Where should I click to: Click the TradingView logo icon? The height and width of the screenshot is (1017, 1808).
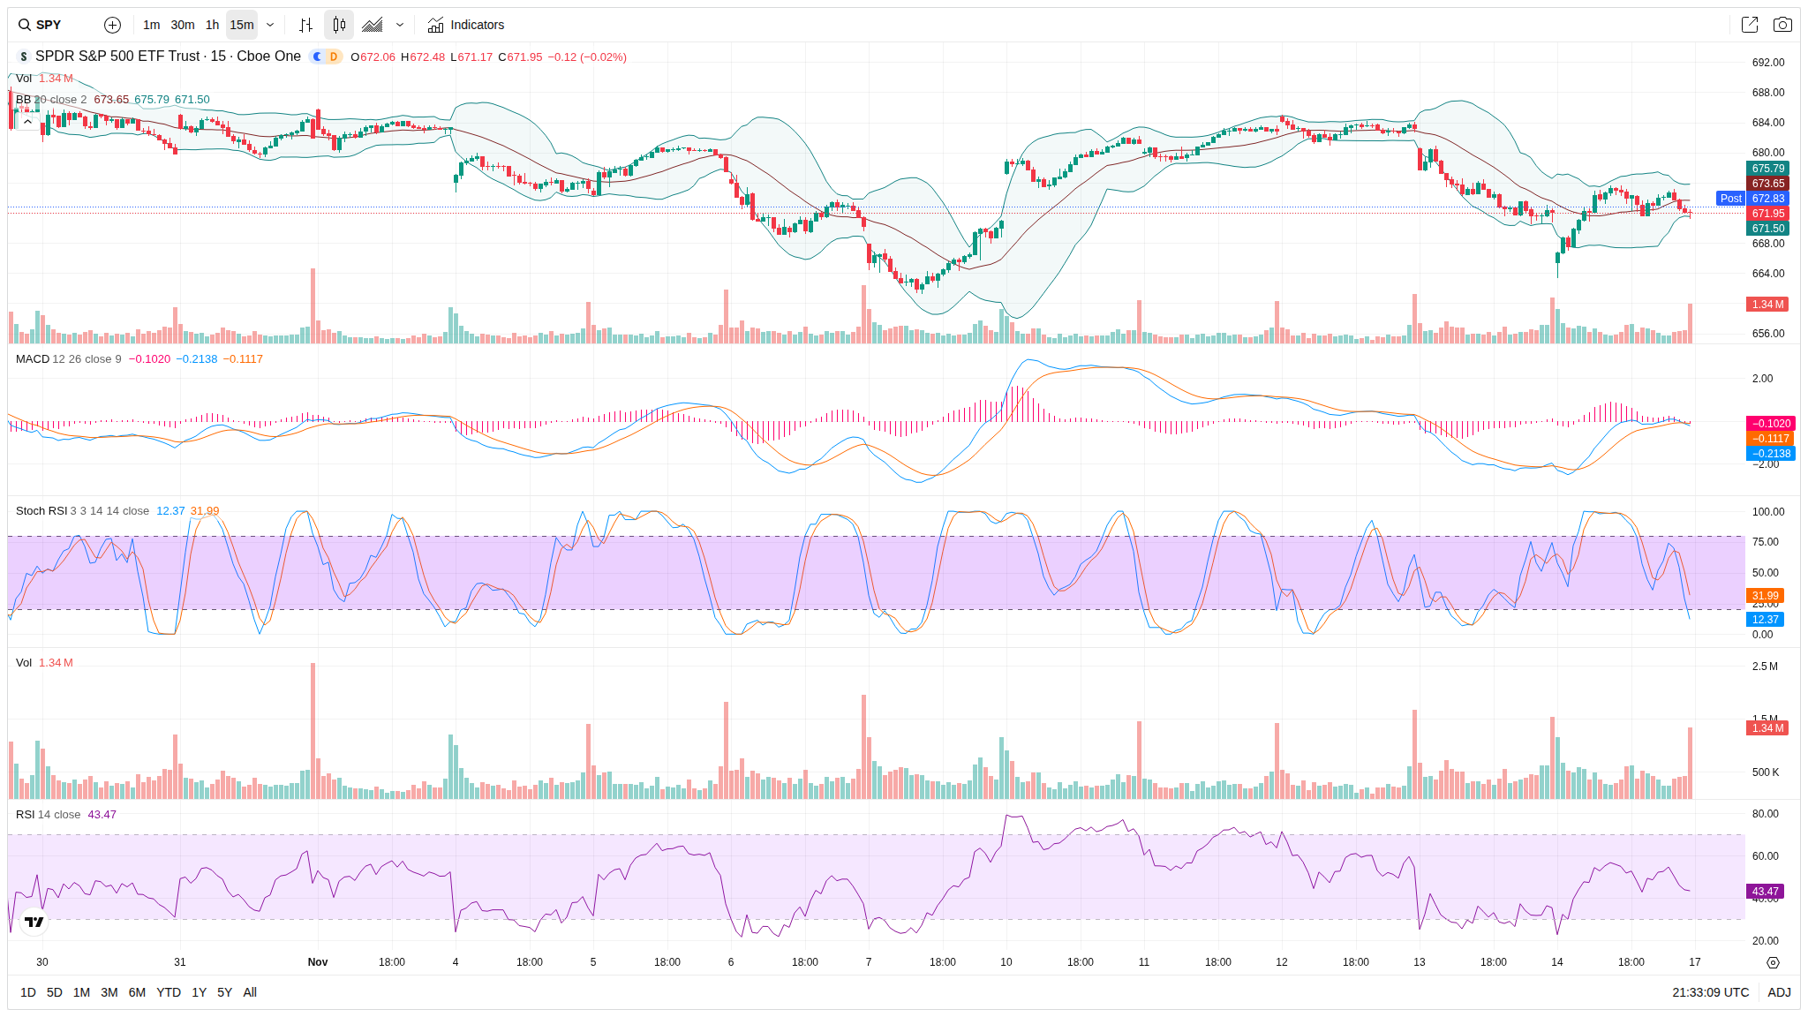[x=34, y=922]
